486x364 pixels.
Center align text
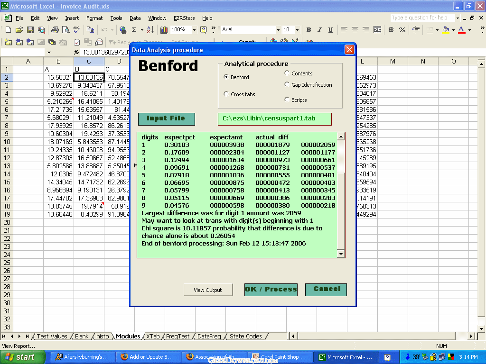(x=355, y=30)
